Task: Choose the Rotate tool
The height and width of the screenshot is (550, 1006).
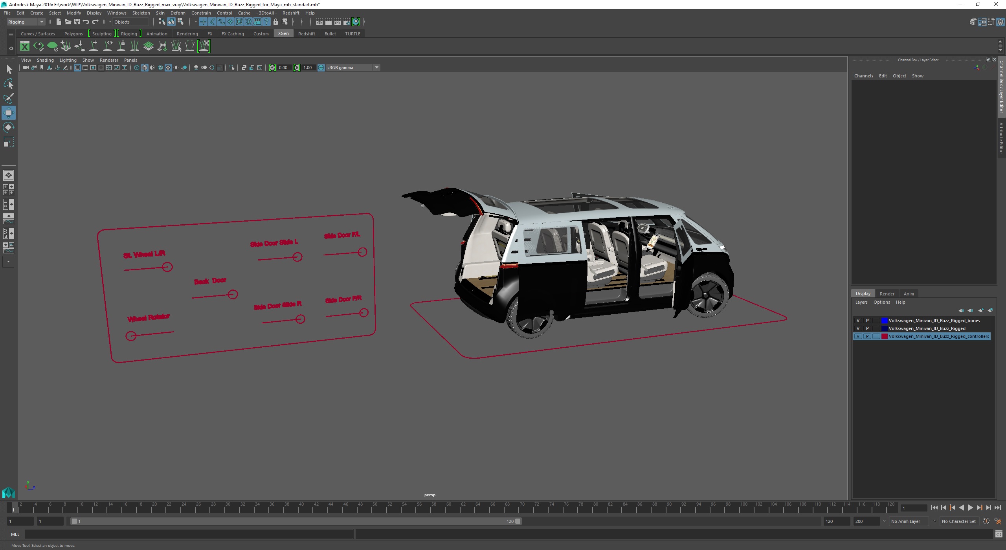Action: click(x=9, y=127)
